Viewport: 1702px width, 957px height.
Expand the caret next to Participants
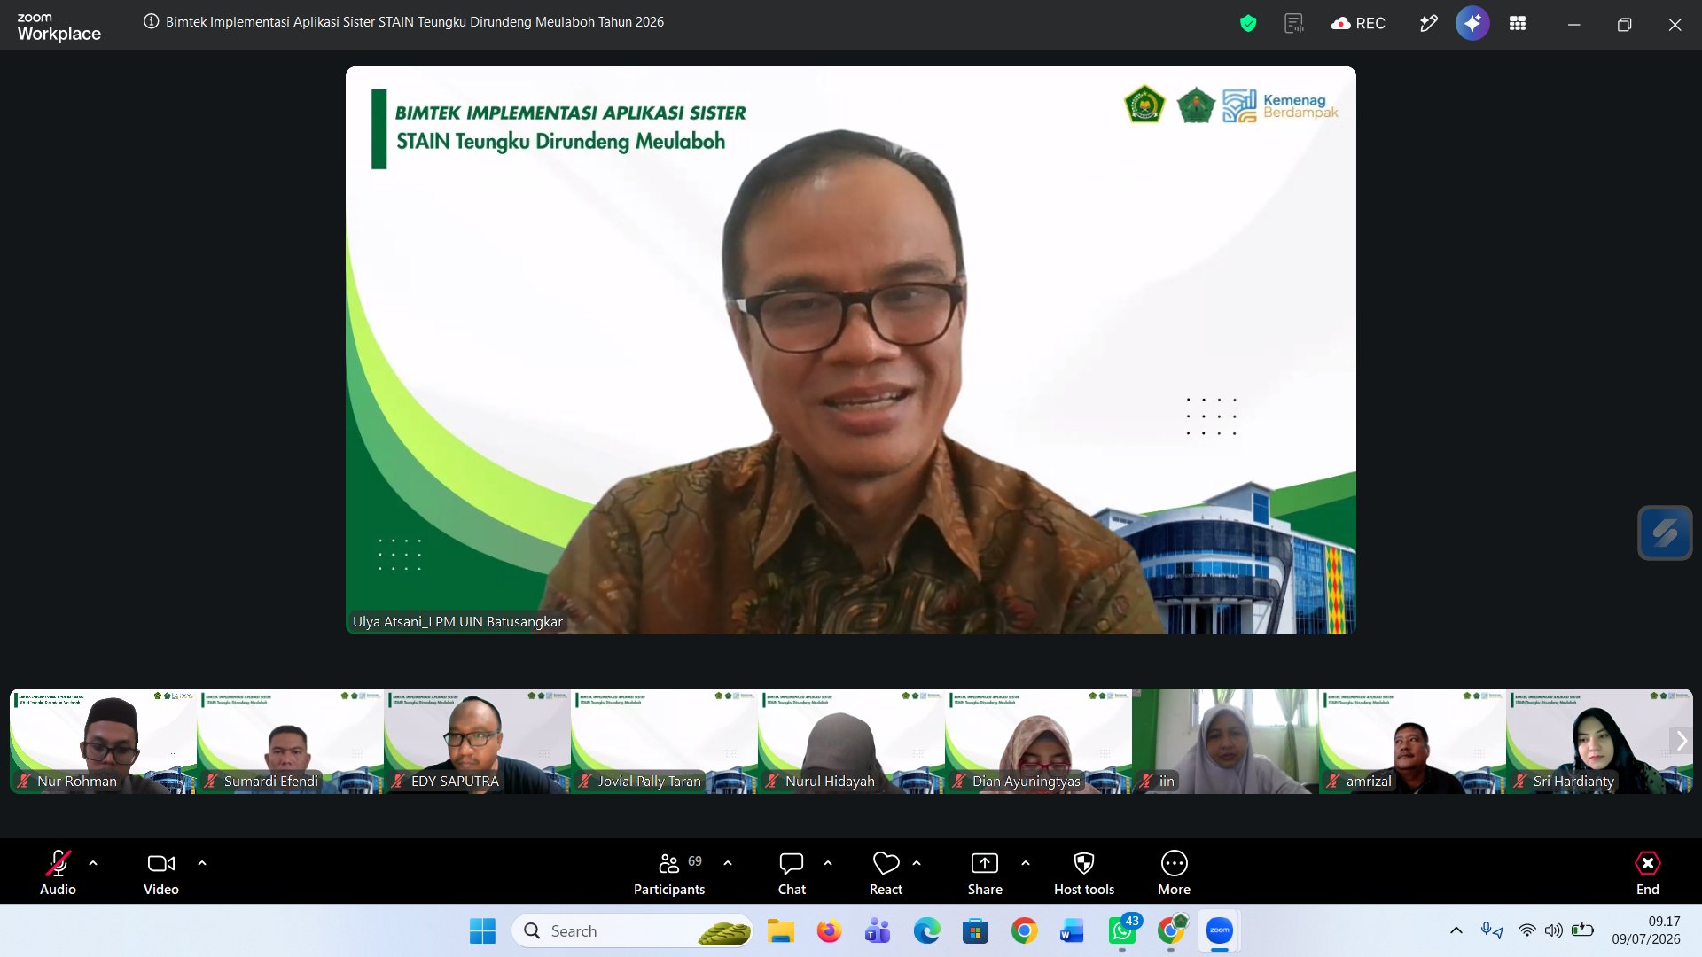point(728,863)
